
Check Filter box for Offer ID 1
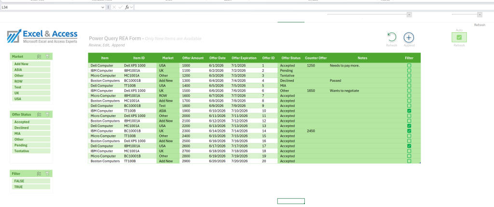[409, 65]
